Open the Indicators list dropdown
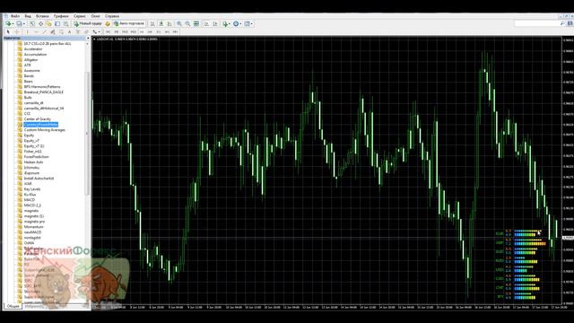 227,24
